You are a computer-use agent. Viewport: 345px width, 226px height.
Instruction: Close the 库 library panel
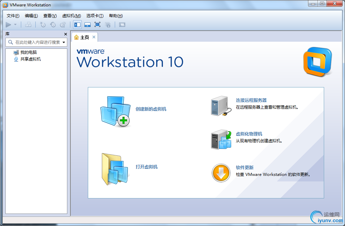pos(66,34)
